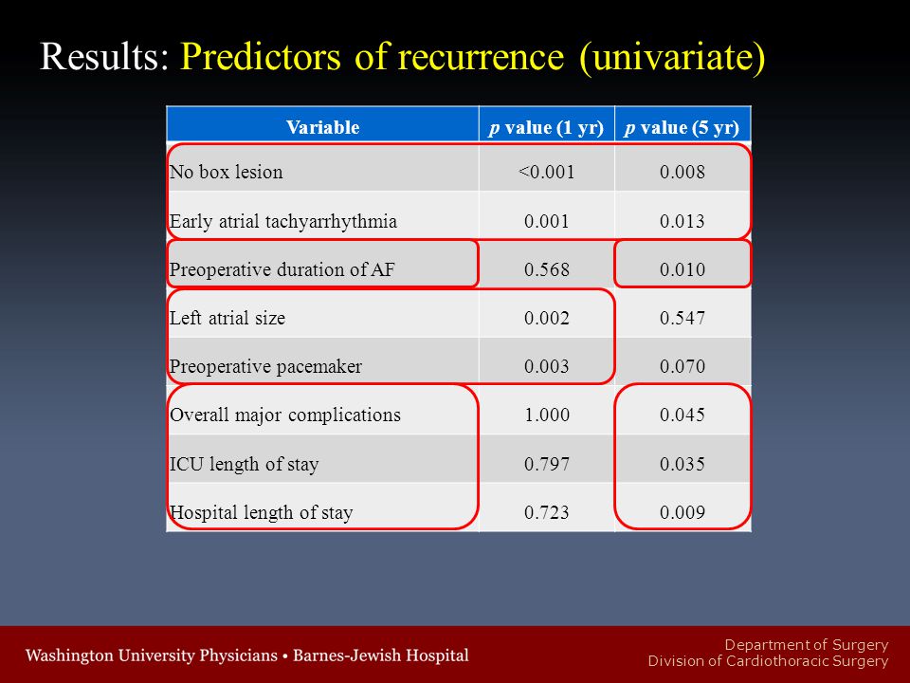Select the '0.547' five-year p value
This screenshot has width=910, height=683.
[x=682, y=318]
